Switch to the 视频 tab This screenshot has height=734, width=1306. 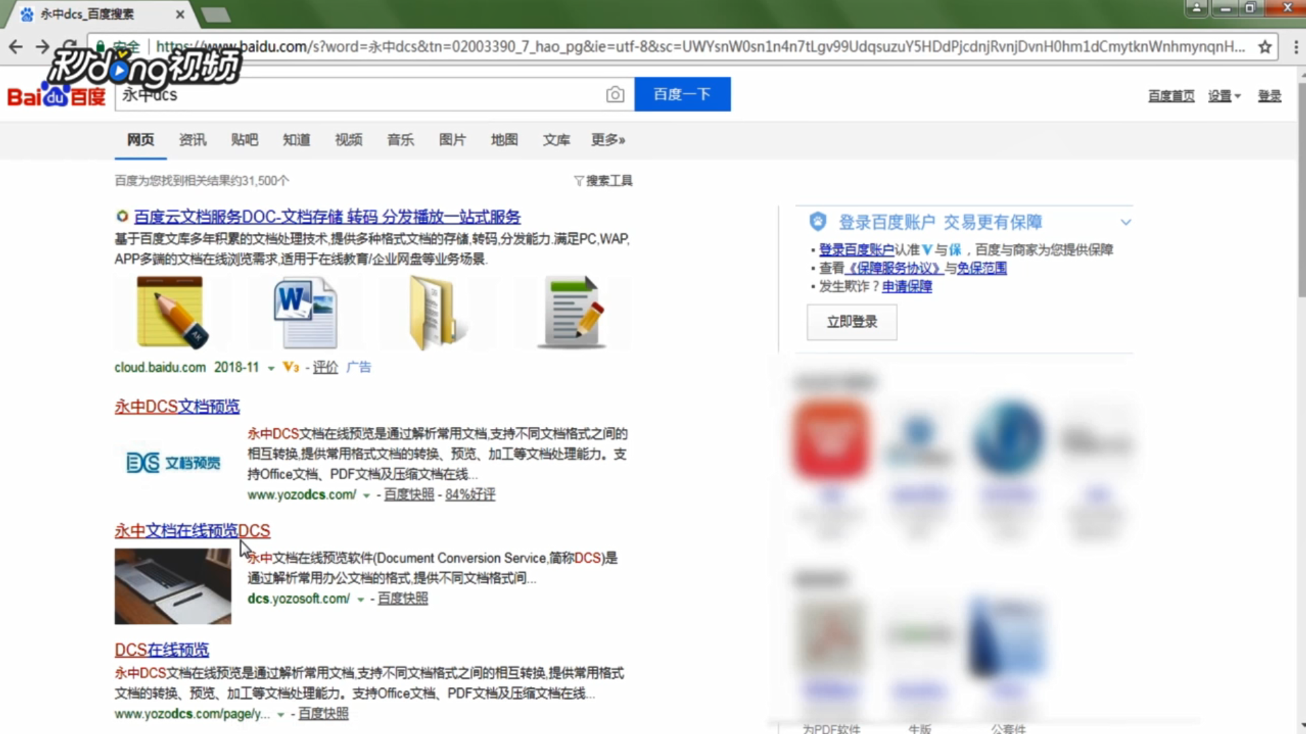[x=348, y=139]
